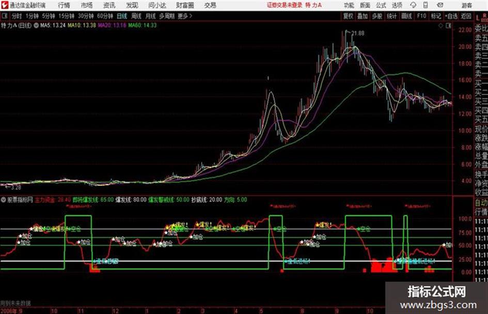
Task: Click the 用到未来数据 notice text
Action: click(x=15, y=303)
